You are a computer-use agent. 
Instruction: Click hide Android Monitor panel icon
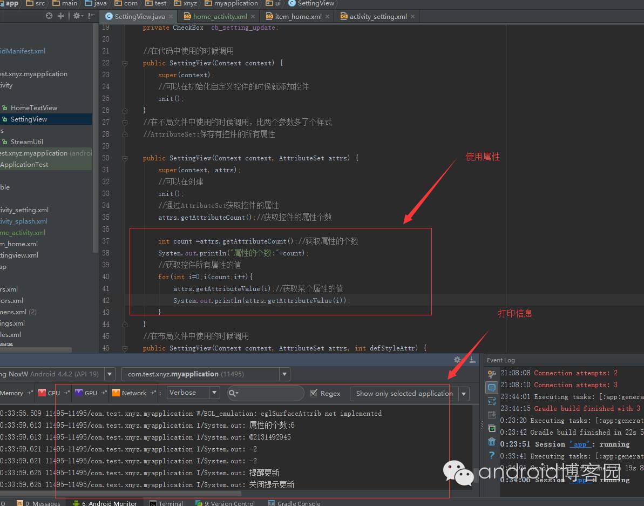(472, 360)
